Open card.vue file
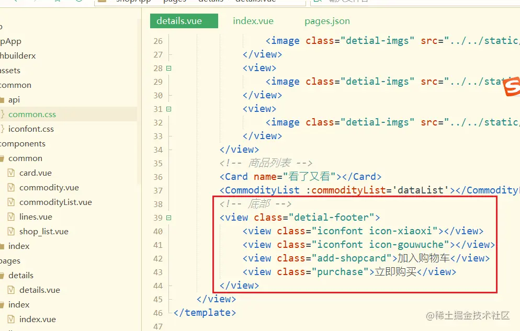 point(36,173)
